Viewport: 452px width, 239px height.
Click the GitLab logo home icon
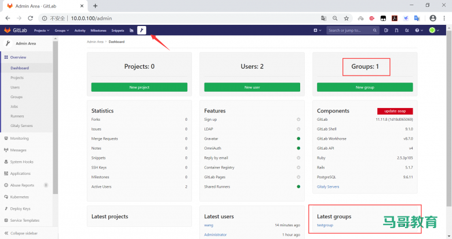click(8, 30)
